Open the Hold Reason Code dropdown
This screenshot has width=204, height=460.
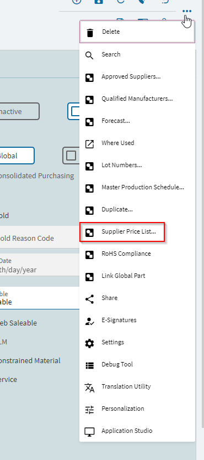[40, 237]
